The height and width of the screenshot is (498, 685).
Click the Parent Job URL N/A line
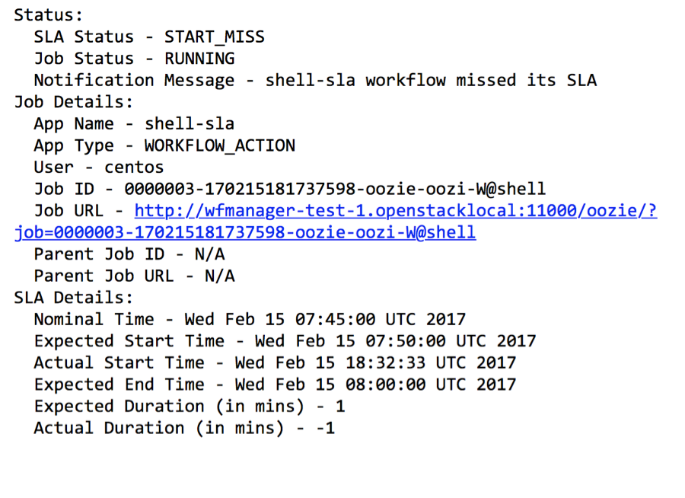(135, 276)
